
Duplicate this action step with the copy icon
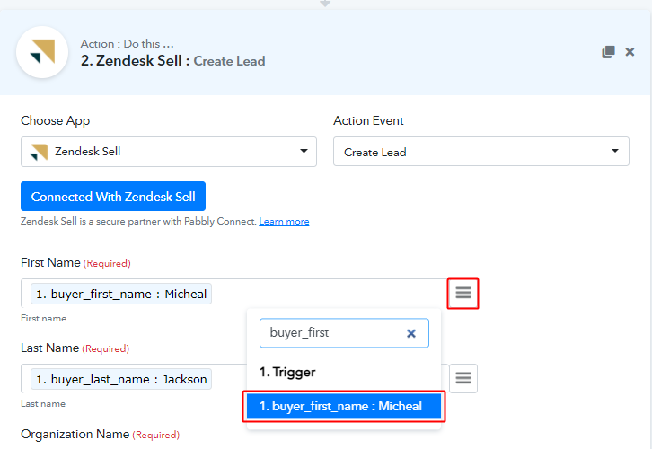(x=608, y=52)
